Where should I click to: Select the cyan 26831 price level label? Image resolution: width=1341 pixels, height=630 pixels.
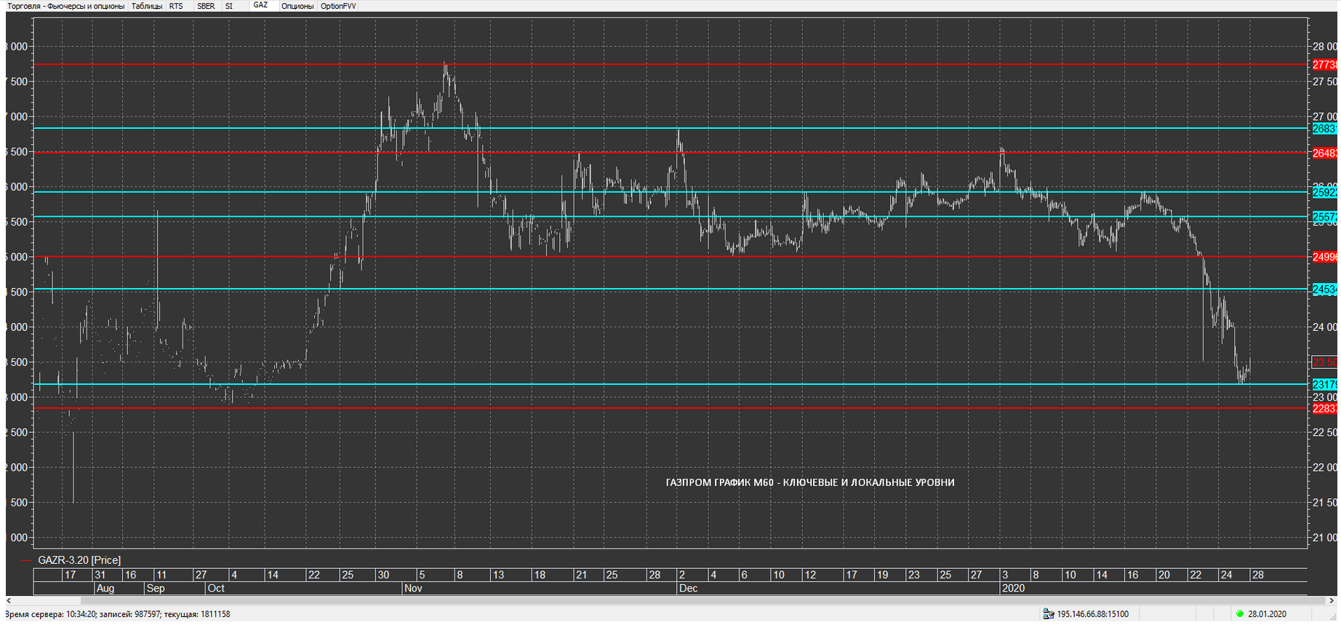tap(1324, 129)
